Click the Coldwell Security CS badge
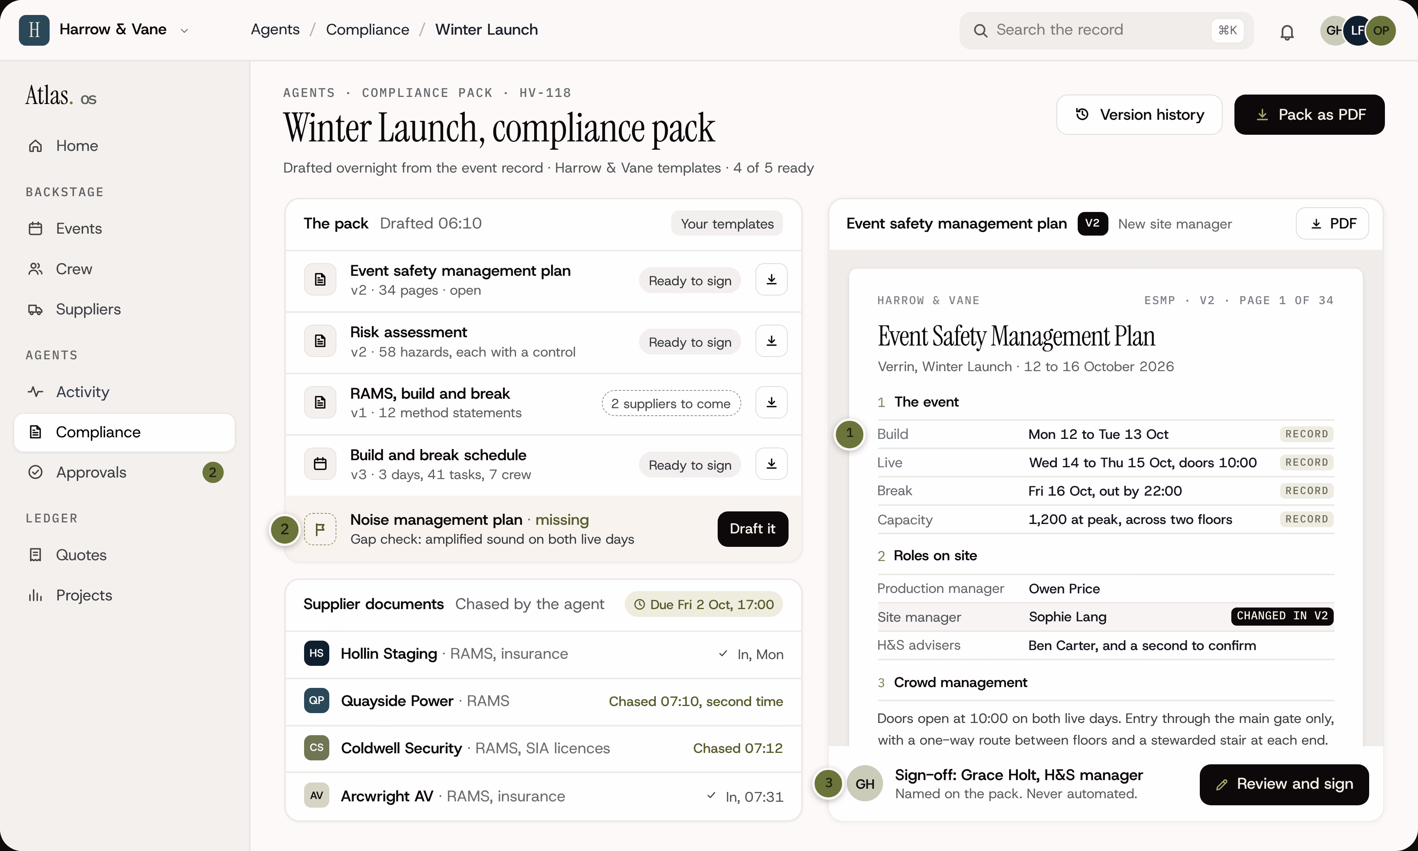Viewport: 1418px width, 851px height. 316,748
